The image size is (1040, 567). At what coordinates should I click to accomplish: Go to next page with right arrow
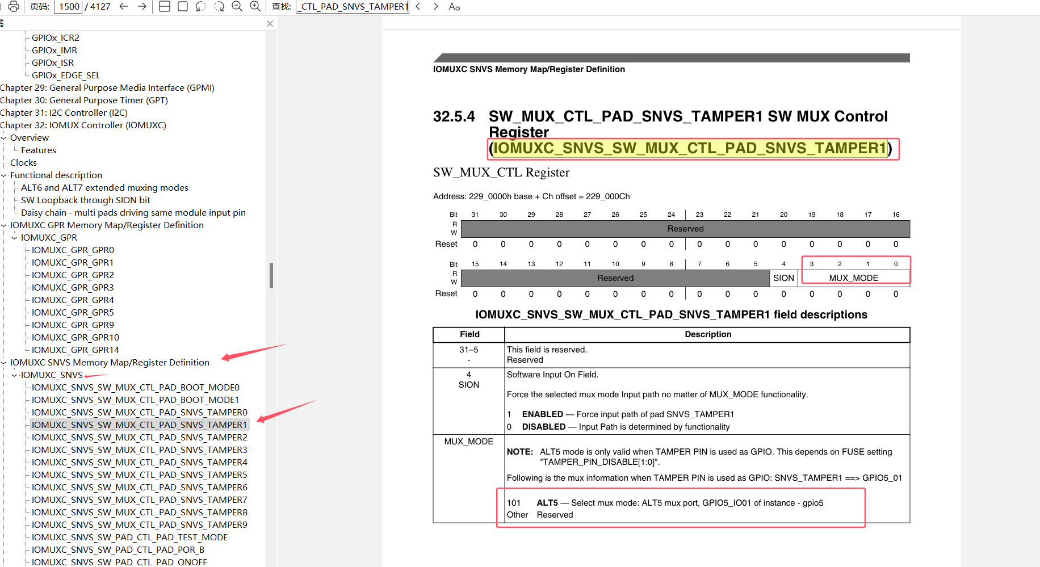click(142, 6)
